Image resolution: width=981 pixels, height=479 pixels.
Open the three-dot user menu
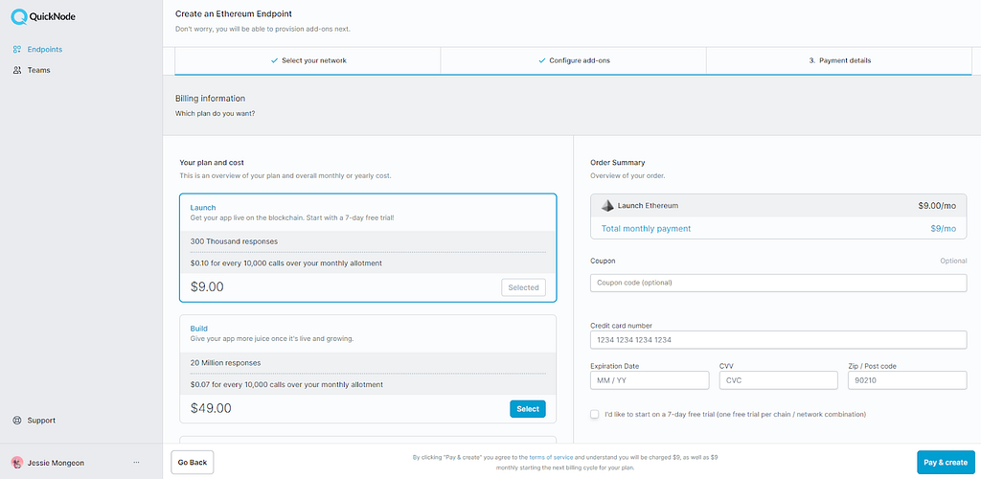tap(136, 463)
